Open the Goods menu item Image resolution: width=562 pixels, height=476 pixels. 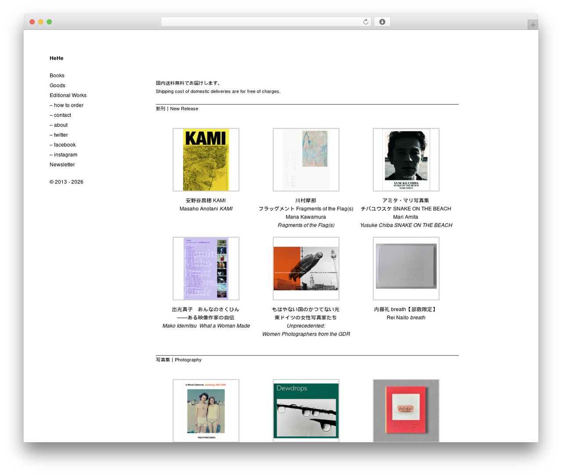pyautogui.click(x=58, y=86)
